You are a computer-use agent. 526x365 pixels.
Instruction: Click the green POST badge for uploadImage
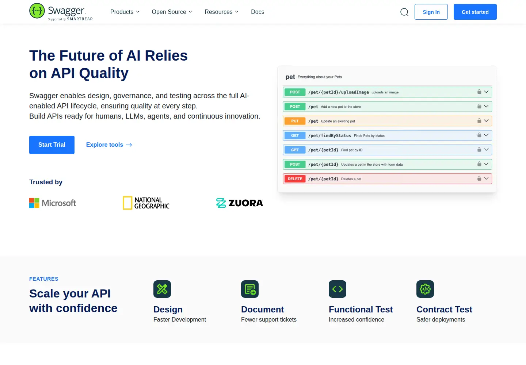point(295,92)
